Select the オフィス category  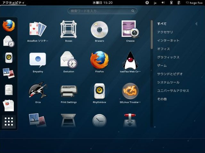pyautogui.click(x=163, y=49)
